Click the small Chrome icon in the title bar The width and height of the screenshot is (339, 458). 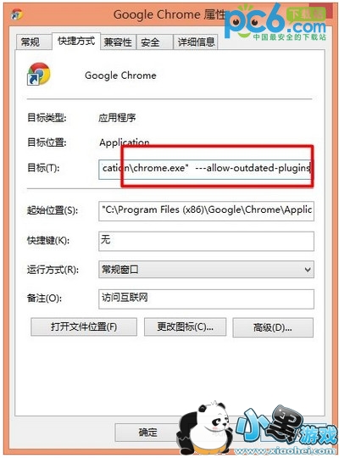[17, 14]
